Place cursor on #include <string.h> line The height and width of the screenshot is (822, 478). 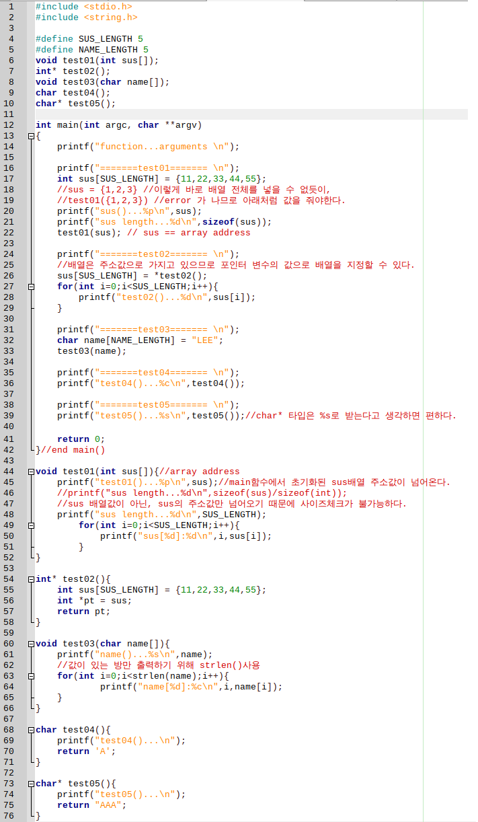click(x=87, y=17)
